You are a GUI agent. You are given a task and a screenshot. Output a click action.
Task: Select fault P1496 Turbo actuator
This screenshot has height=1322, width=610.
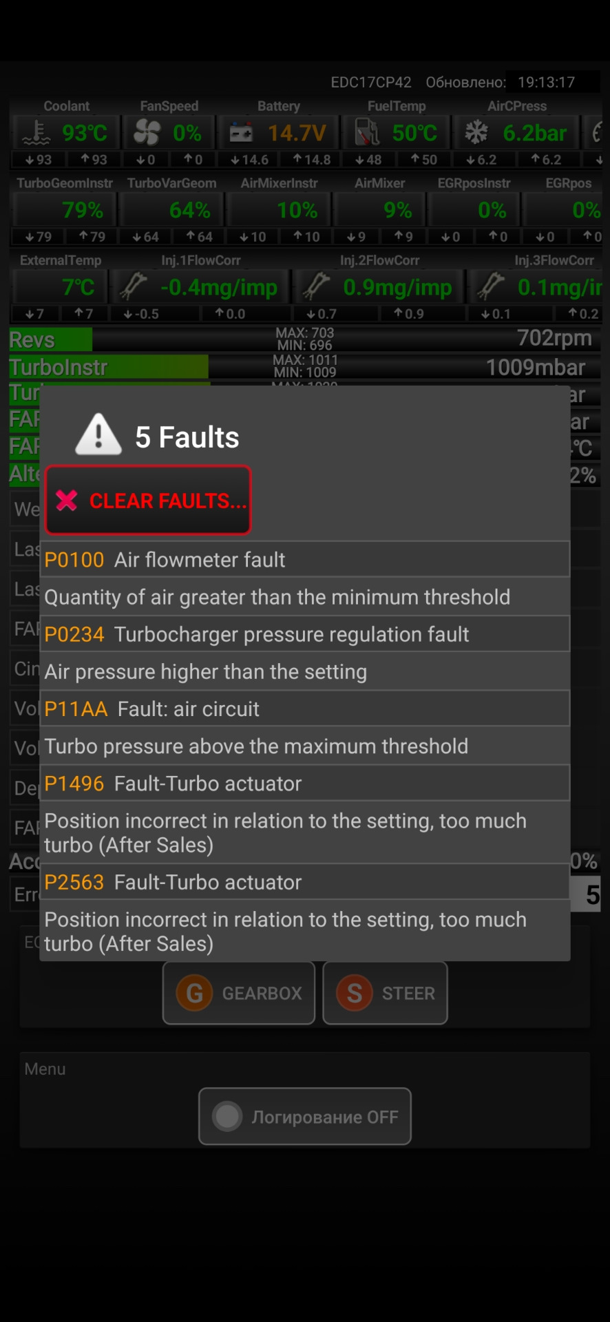pyautogui.click(x=305, y=783)
